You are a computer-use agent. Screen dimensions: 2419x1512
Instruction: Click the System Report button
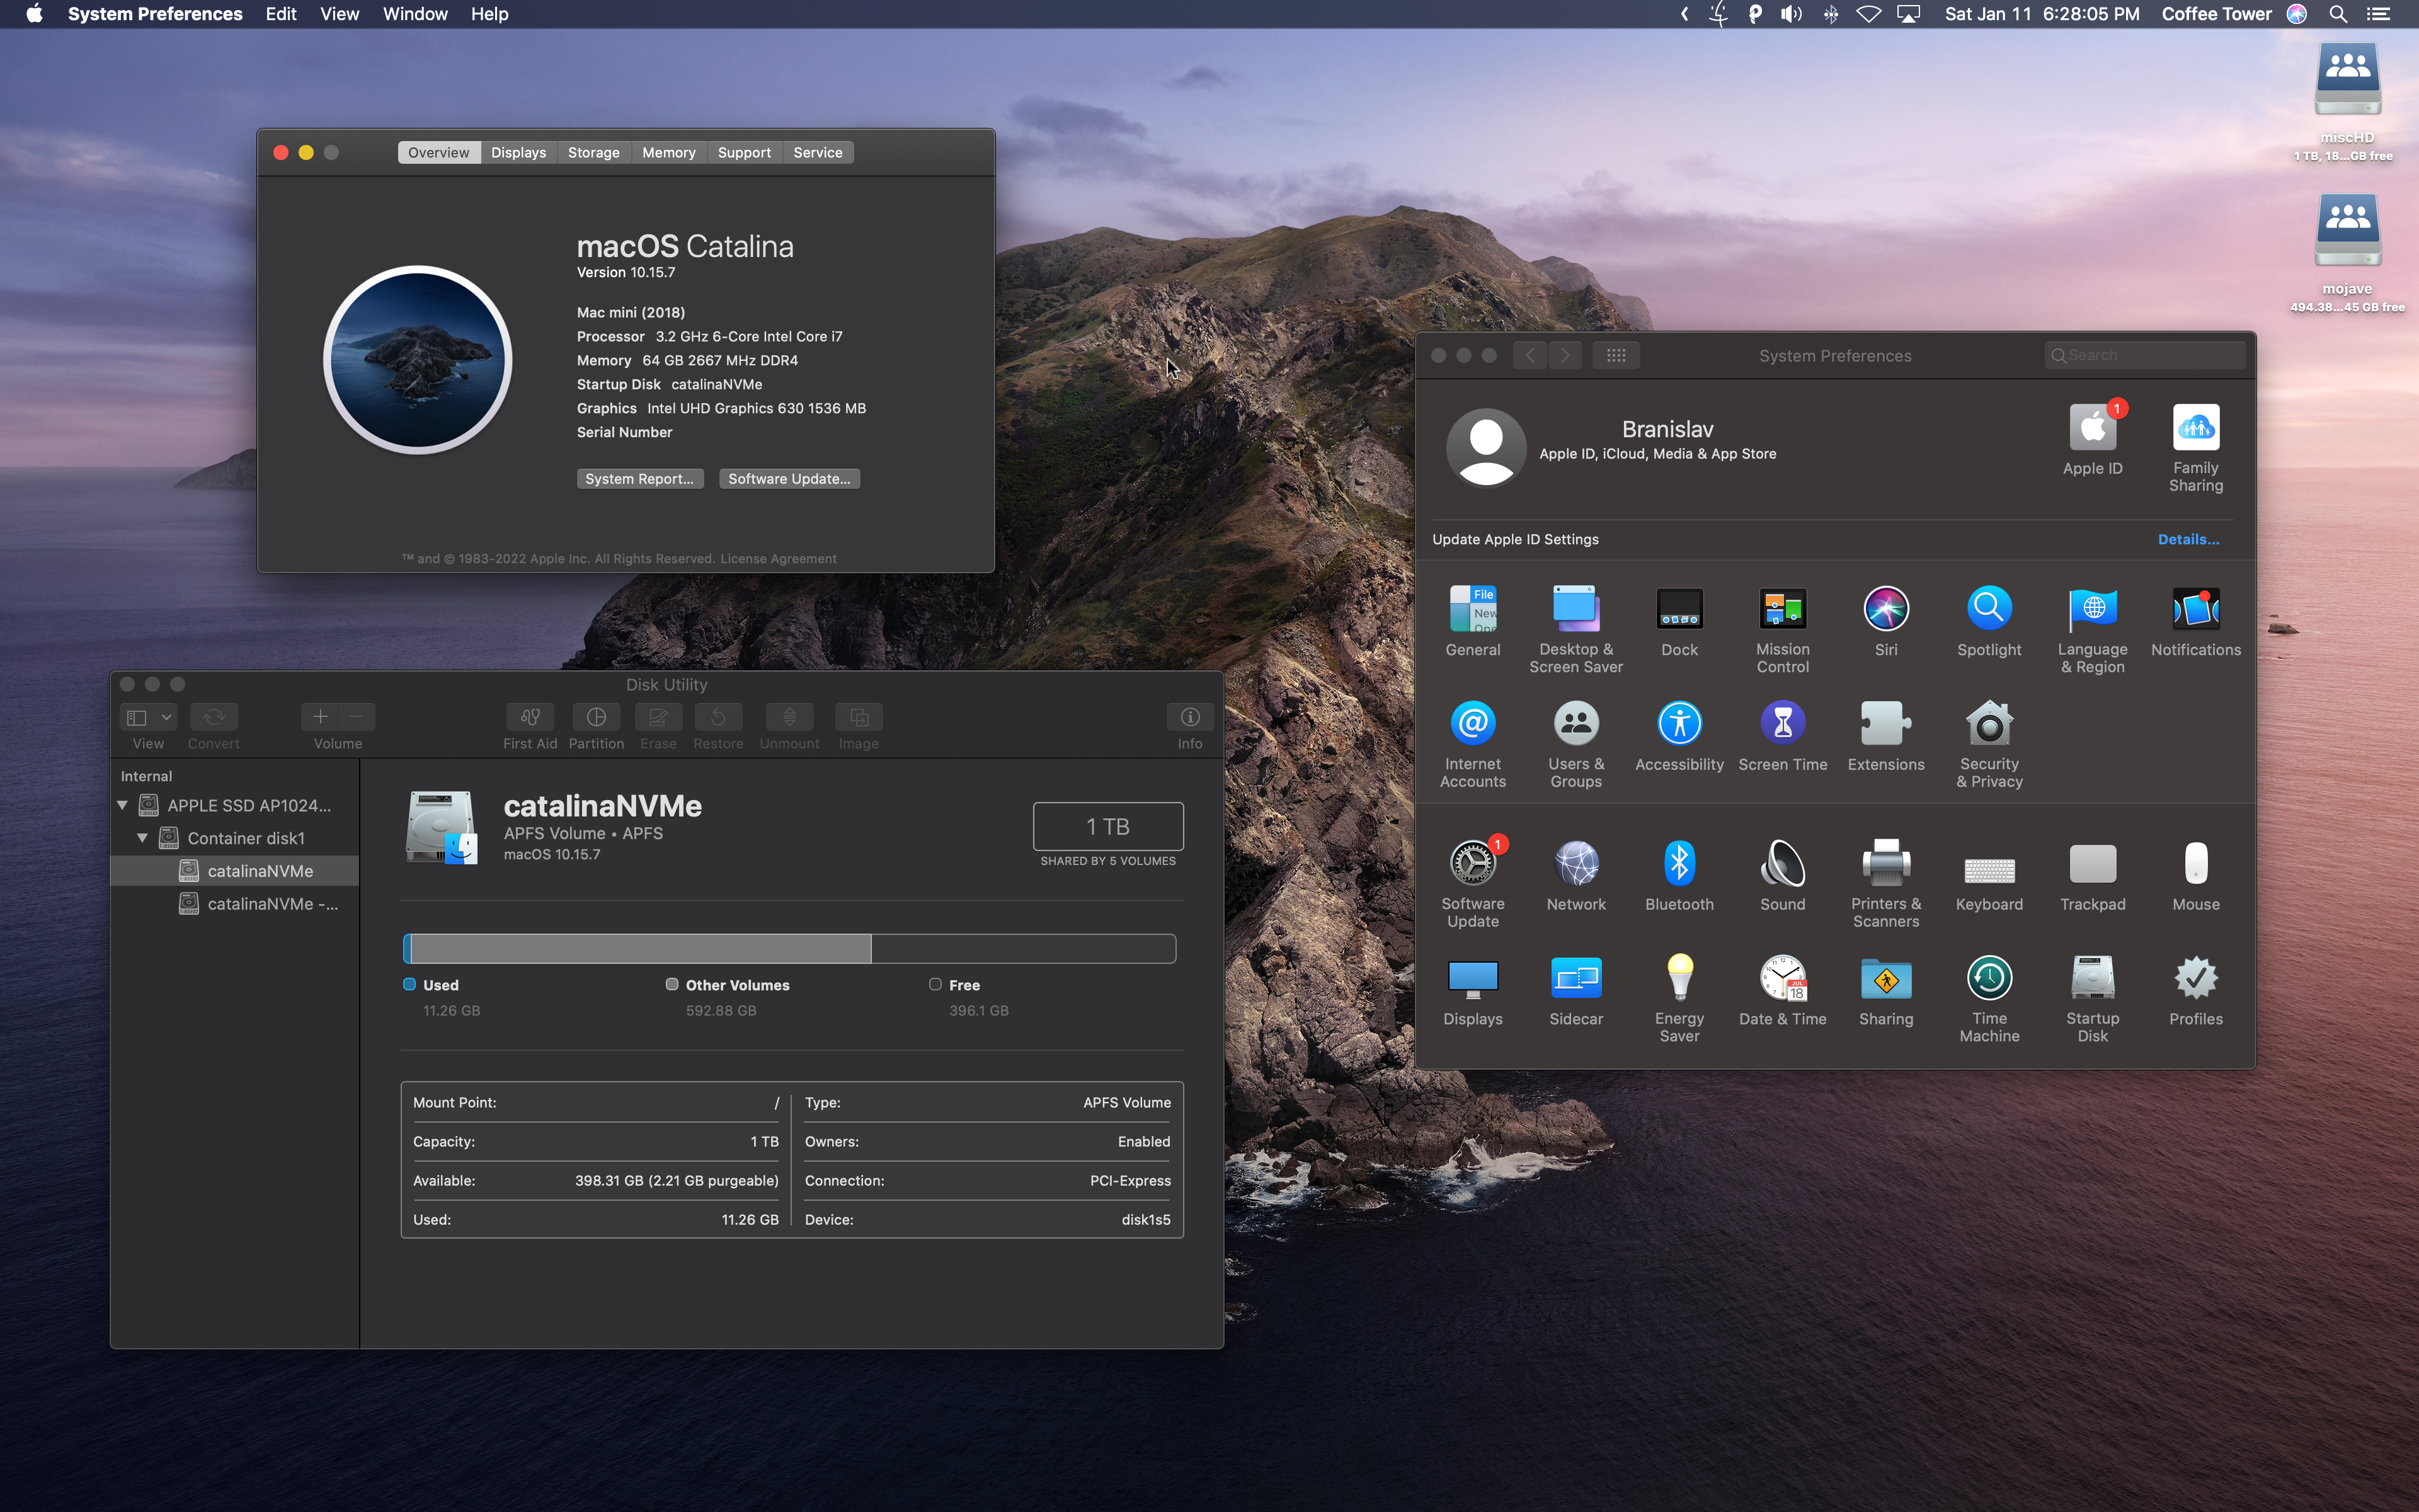(640, 479)
